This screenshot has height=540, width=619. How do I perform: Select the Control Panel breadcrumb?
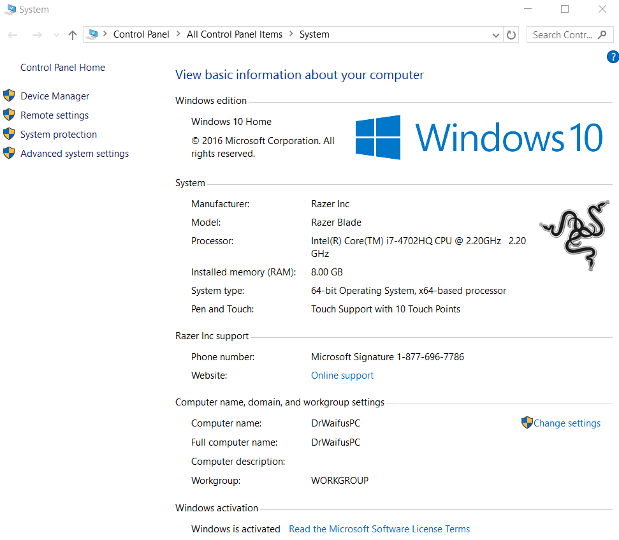pos(141,34)
